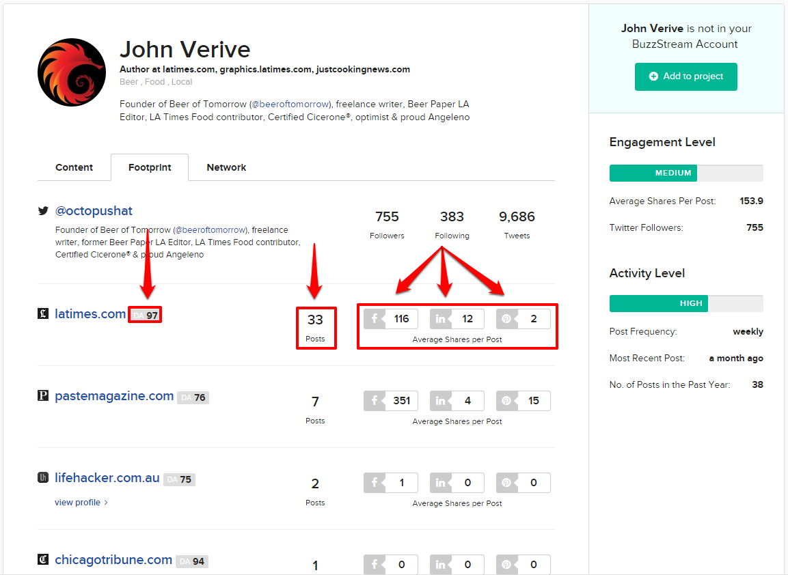The width and height of the screenshot is (788, 575).
Task: Click the Twitter bird icon beside @octopushat
Action: click(x=42, y=210)
